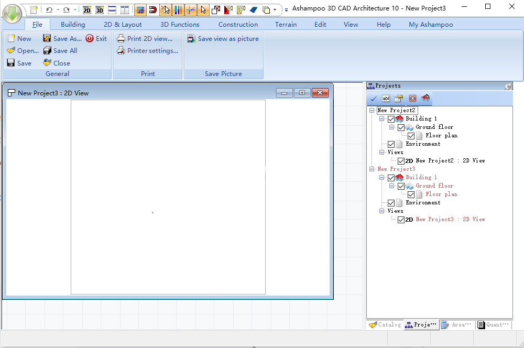Collapse the New Project3 tree node
524x348 pixels.
pos(372,169)
